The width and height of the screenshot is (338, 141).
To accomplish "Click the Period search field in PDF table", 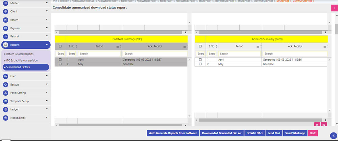I will click(x=99, y=54).
